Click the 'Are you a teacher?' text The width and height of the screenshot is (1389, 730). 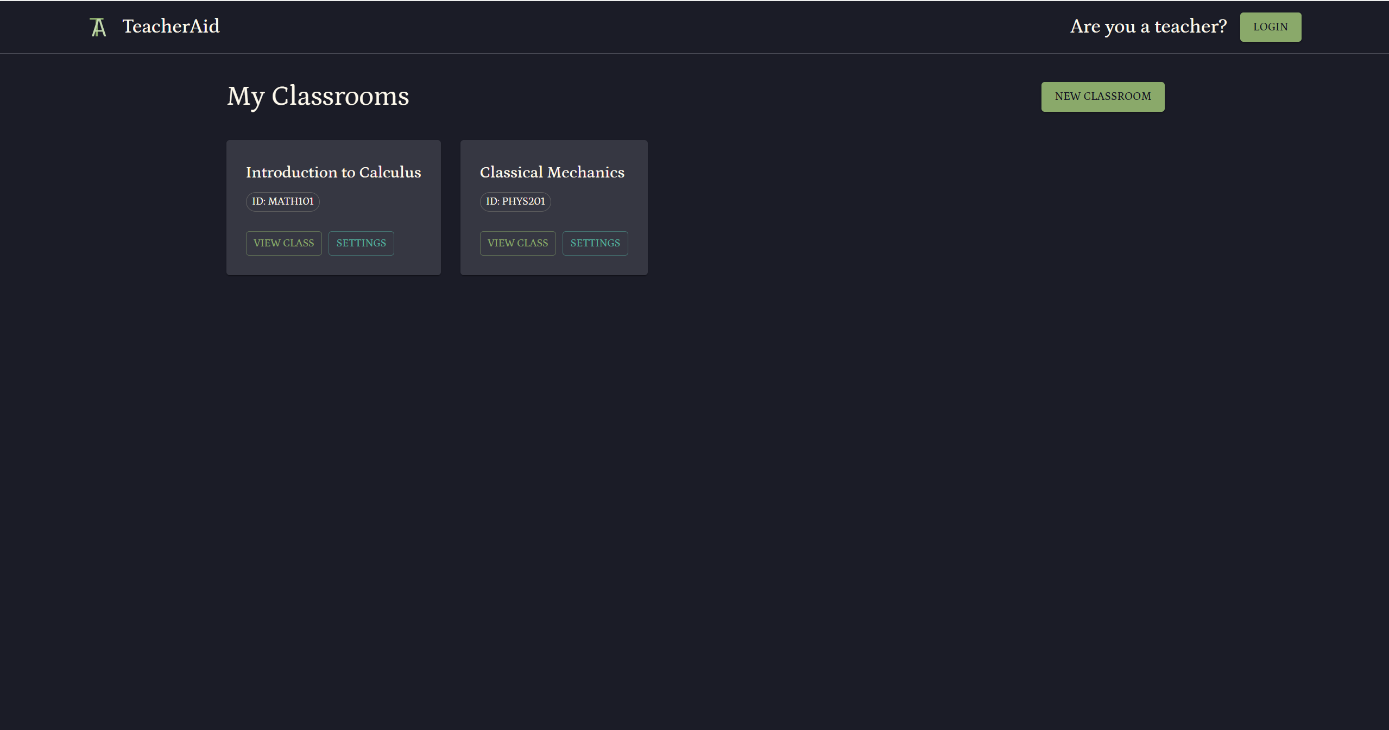pyautogui.click(x=1148, y=26)
